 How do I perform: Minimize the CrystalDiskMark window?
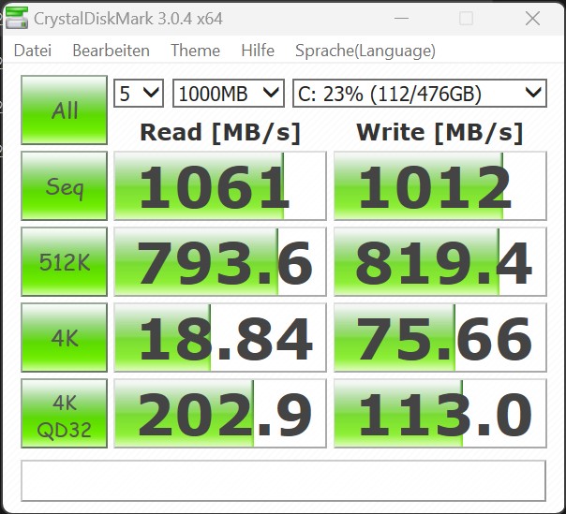[401, 19]
